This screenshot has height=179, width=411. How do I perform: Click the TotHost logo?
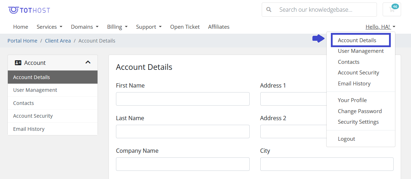click(29, 10)
